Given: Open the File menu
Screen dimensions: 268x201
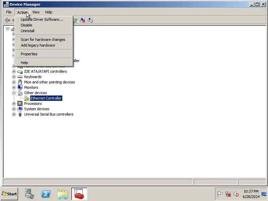Looking at the screenshot, I should pos(9,12).
